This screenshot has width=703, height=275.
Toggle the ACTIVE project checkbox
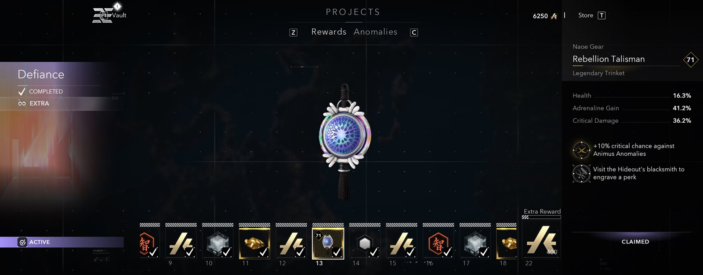tap(22, 242)
